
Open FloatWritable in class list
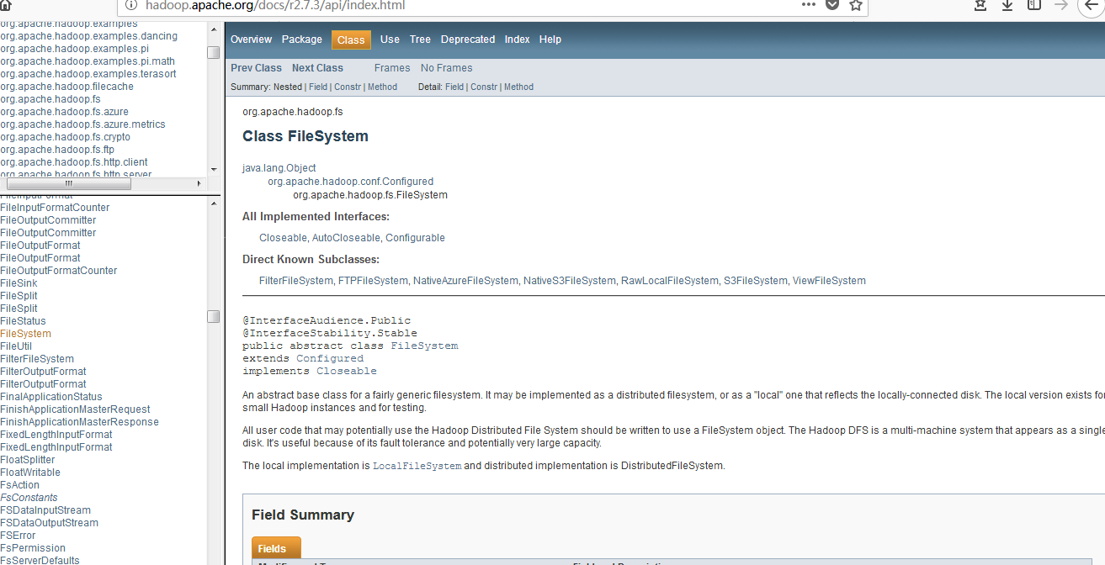click(30, 473)
